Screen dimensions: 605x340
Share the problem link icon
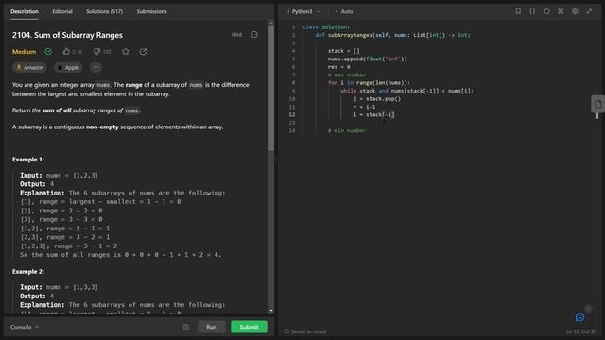coord(143,51)
